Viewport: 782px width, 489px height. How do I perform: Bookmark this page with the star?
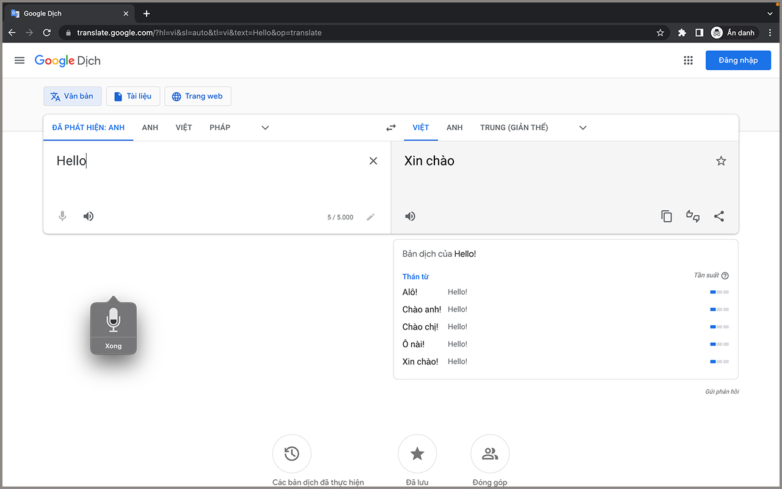[660, 33]
